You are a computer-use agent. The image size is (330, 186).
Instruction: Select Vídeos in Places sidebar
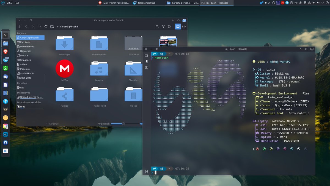pos(30,64)
